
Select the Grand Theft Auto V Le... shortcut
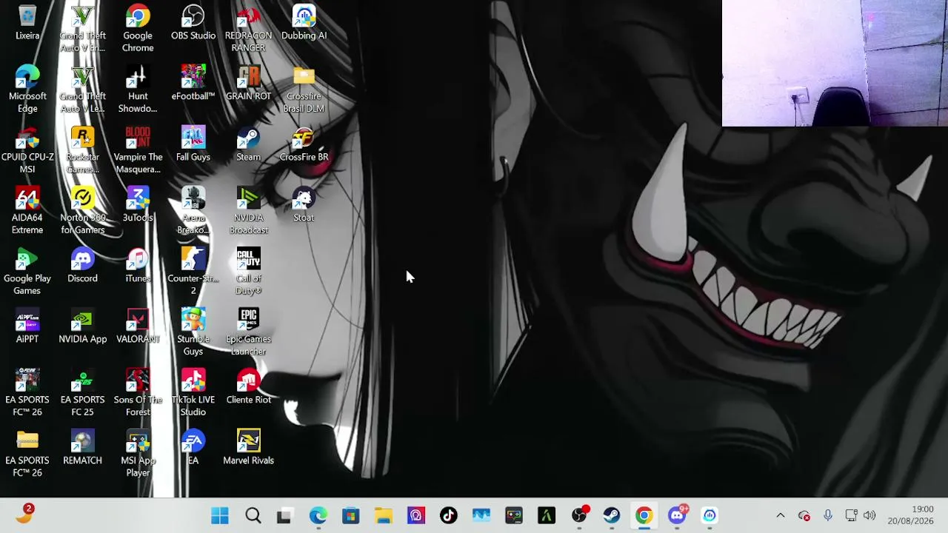(82, 90)
